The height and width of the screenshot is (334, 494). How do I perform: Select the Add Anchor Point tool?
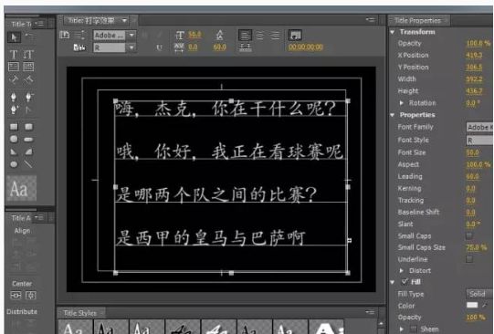[x=14, y=110]
